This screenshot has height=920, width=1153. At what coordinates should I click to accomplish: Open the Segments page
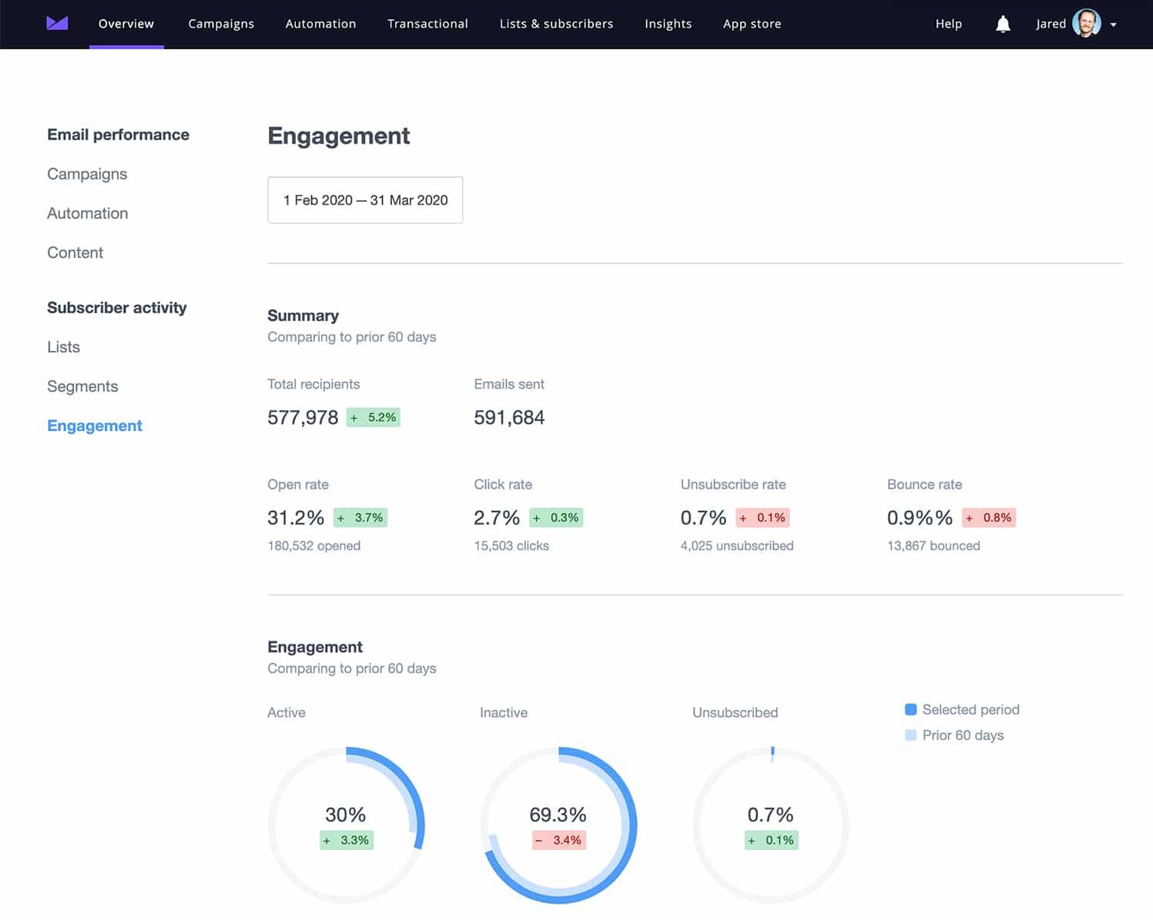[82, 386]
